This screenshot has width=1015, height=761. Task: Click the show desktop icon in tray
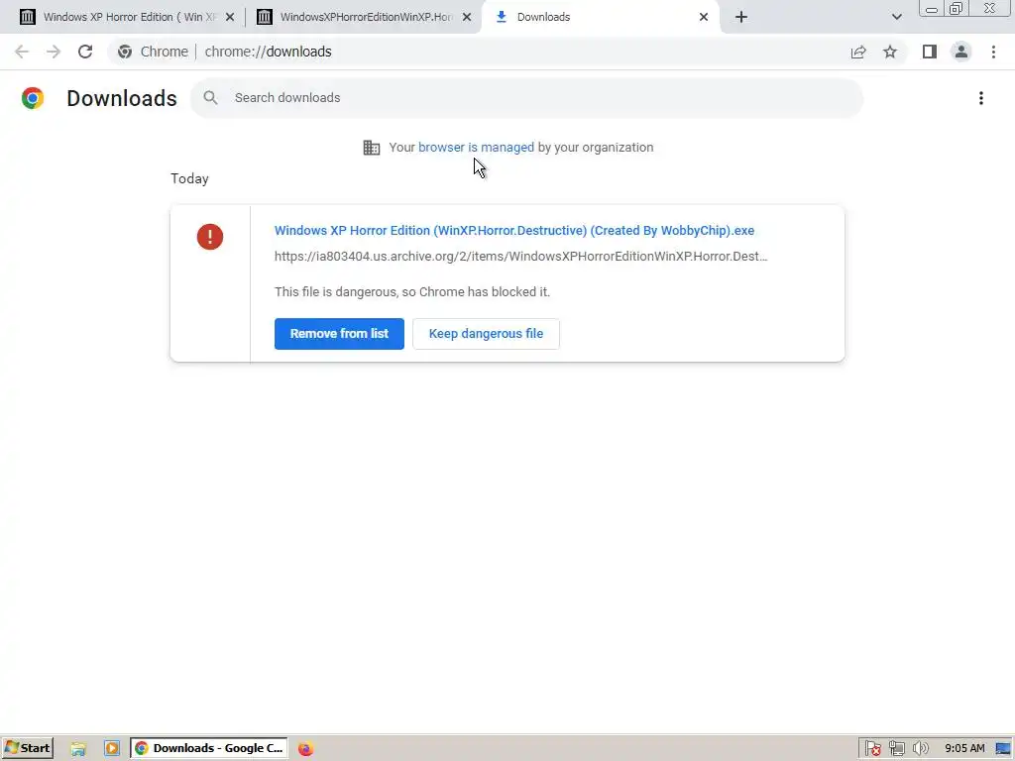[1003, 749]
